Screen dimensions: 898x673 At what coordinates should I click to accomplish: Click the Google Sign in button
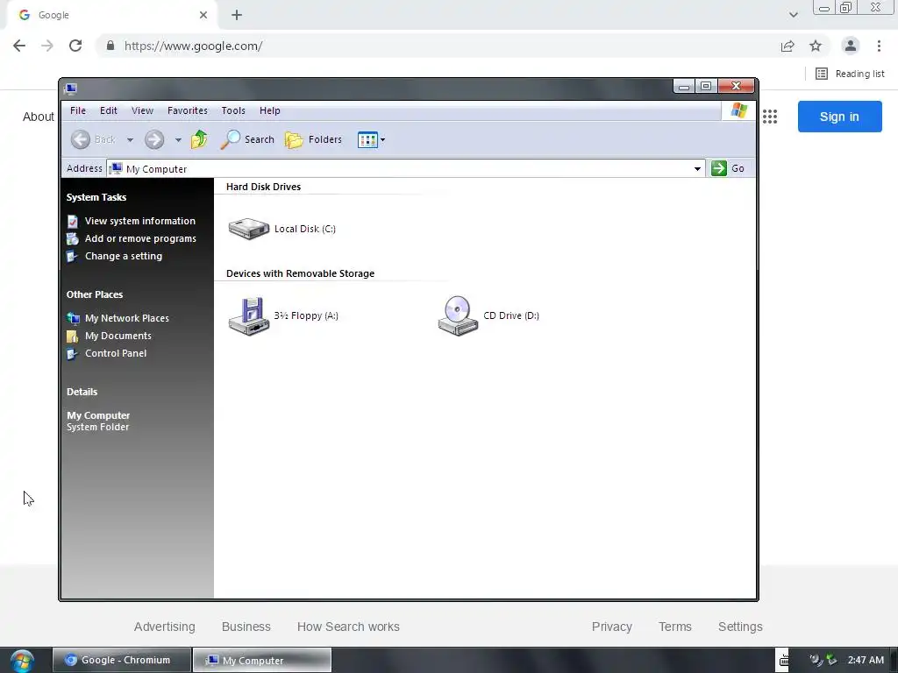click(839, 117)
